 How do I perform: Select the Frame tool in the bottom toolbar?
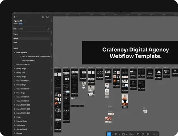[x=116, y=134]
